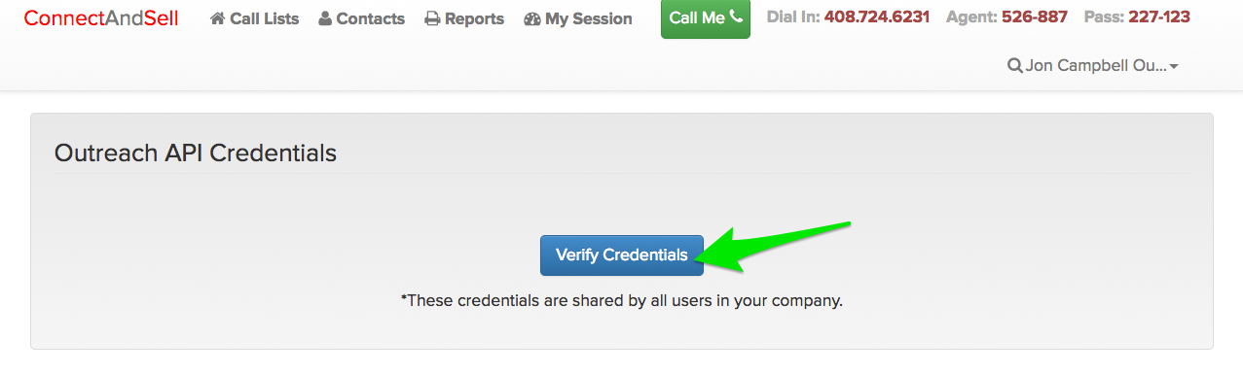Click the green Call Me button

[706, 17]
